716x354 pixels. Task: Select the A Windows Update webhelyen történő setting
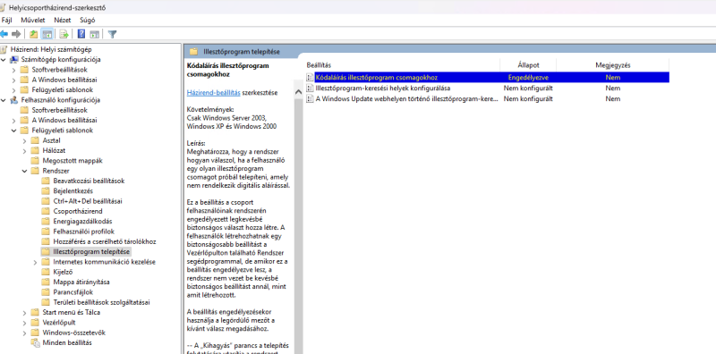[x=407, y=98]
